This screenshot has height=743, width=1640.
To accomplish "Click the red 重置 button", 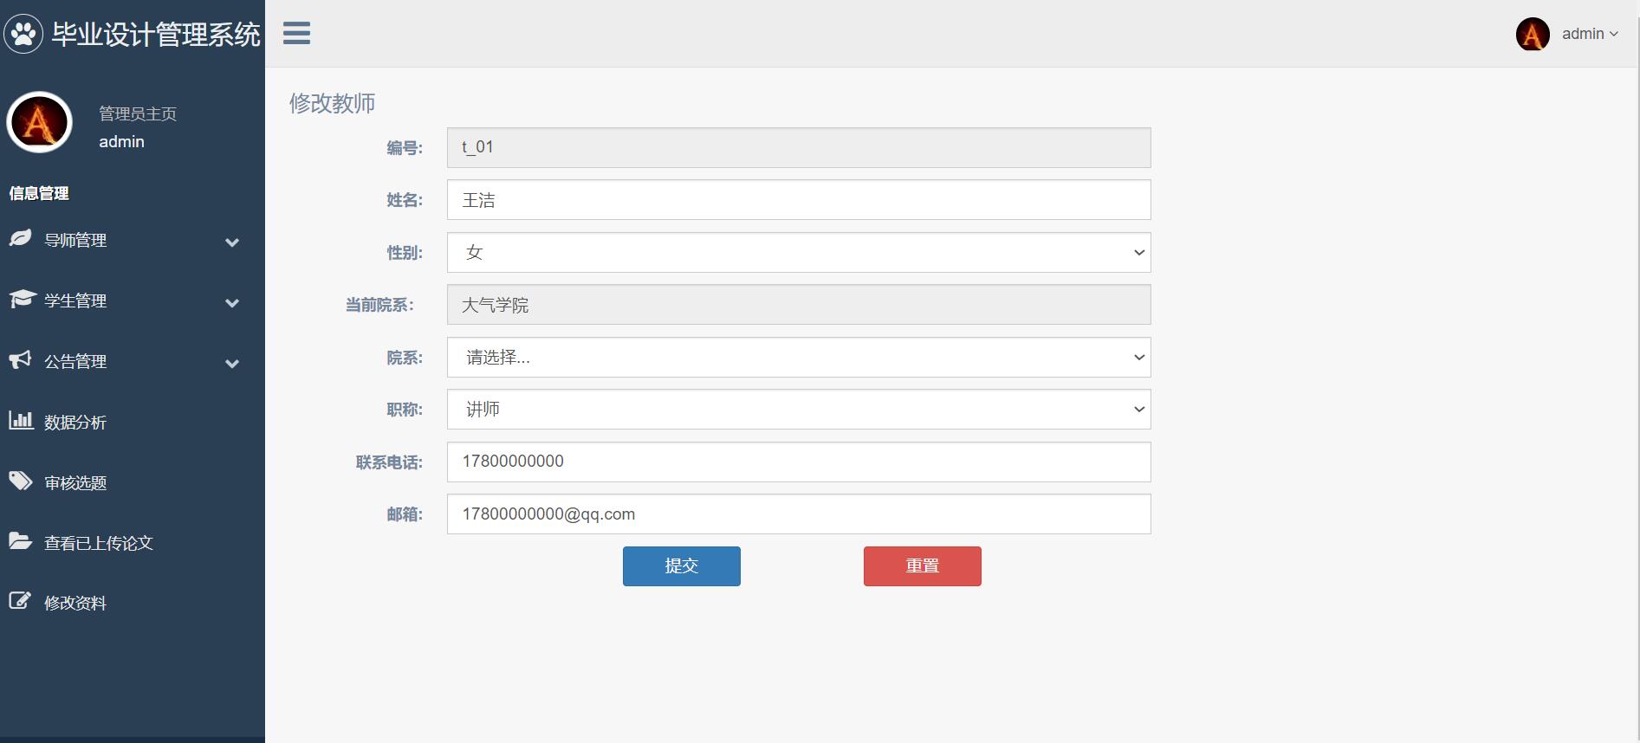I will [923, 566].
